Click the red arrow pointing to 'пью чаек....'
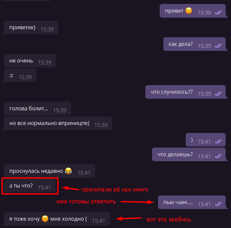Image resolution: width=231 pixels, height=228 pixels. click(137, 202)
